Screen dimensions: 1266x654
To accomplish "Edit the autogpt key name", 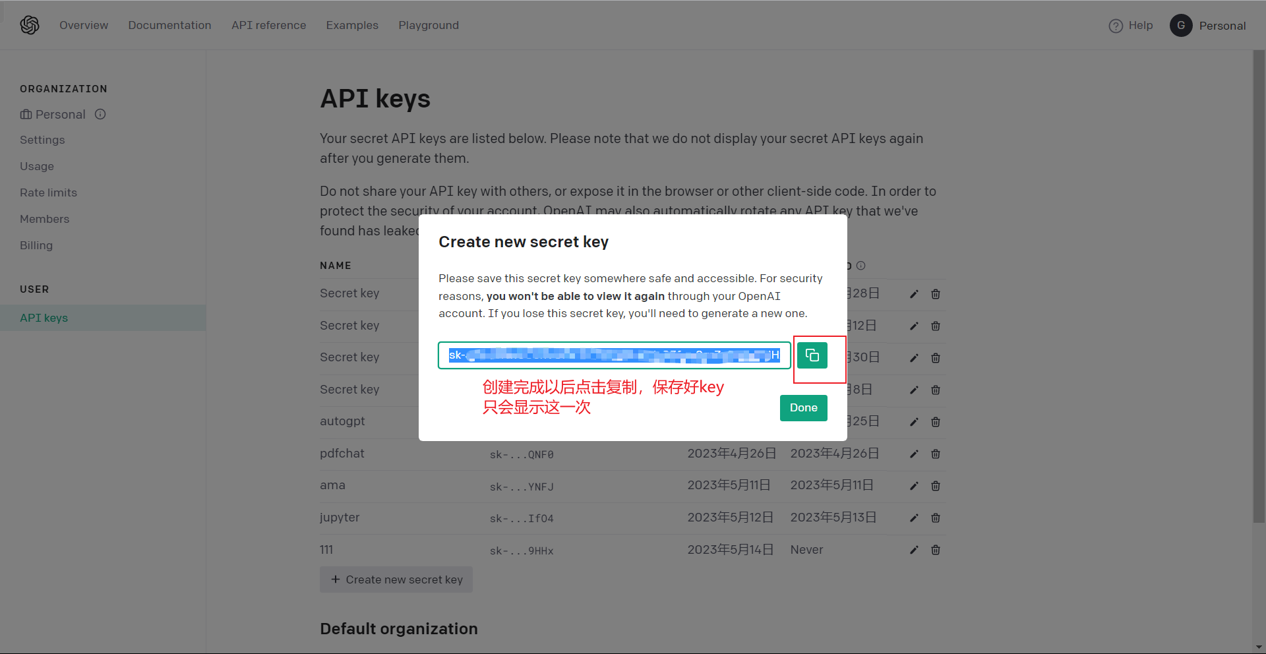I will [914, 422].
